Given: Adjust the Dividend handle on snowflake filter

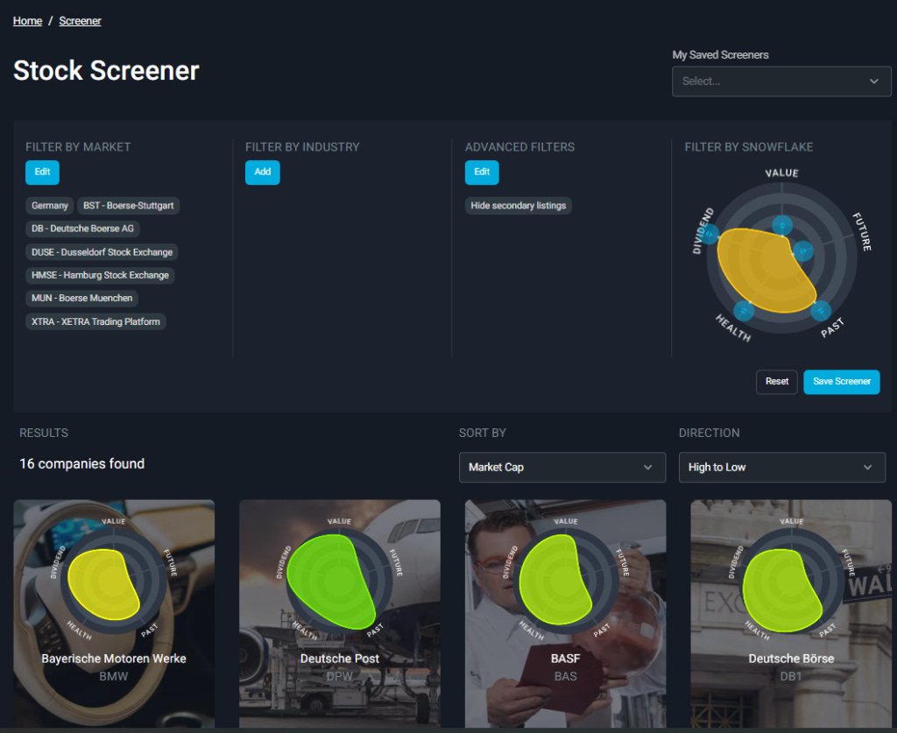Looking at the screenshot, I should (x=710, y=234).
